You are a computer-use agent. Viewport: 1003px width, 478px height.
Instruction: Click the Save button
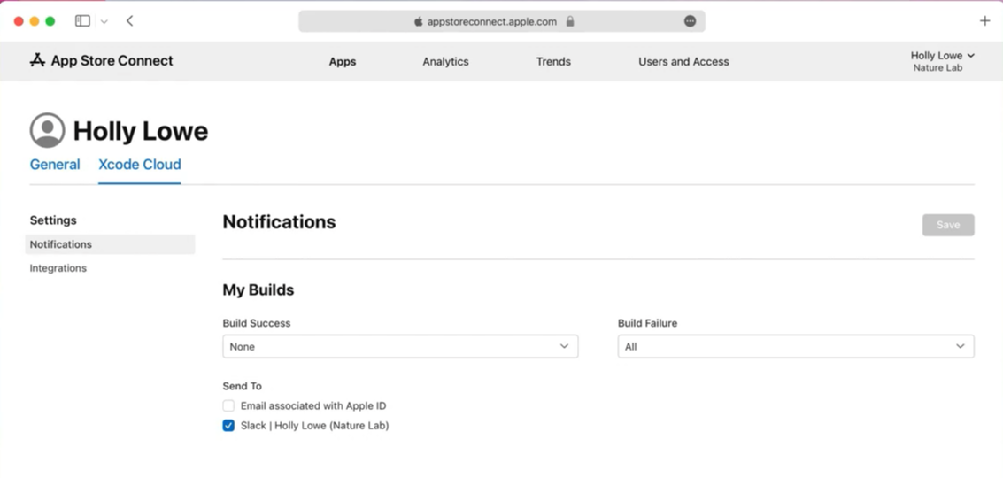pos(948,225)
